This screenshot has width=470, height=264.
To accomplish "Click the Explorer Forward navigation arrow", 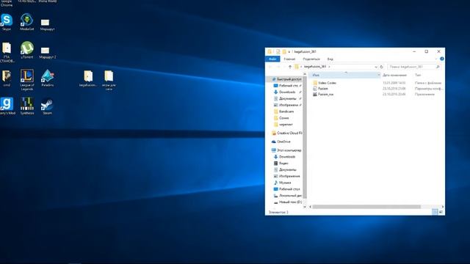I will pos(278,67).
